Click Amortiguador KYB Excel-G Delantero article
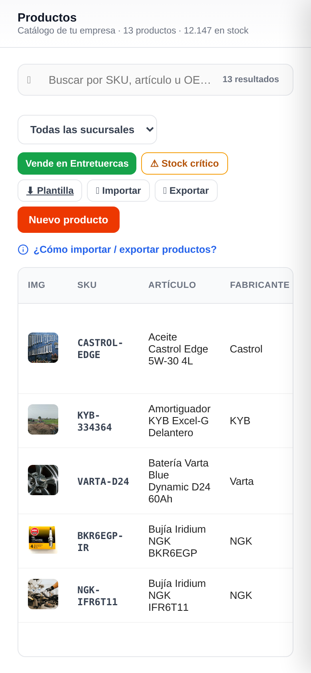Image resolution: width=311 pixels, height=673 pixels. tap(179, 421)
